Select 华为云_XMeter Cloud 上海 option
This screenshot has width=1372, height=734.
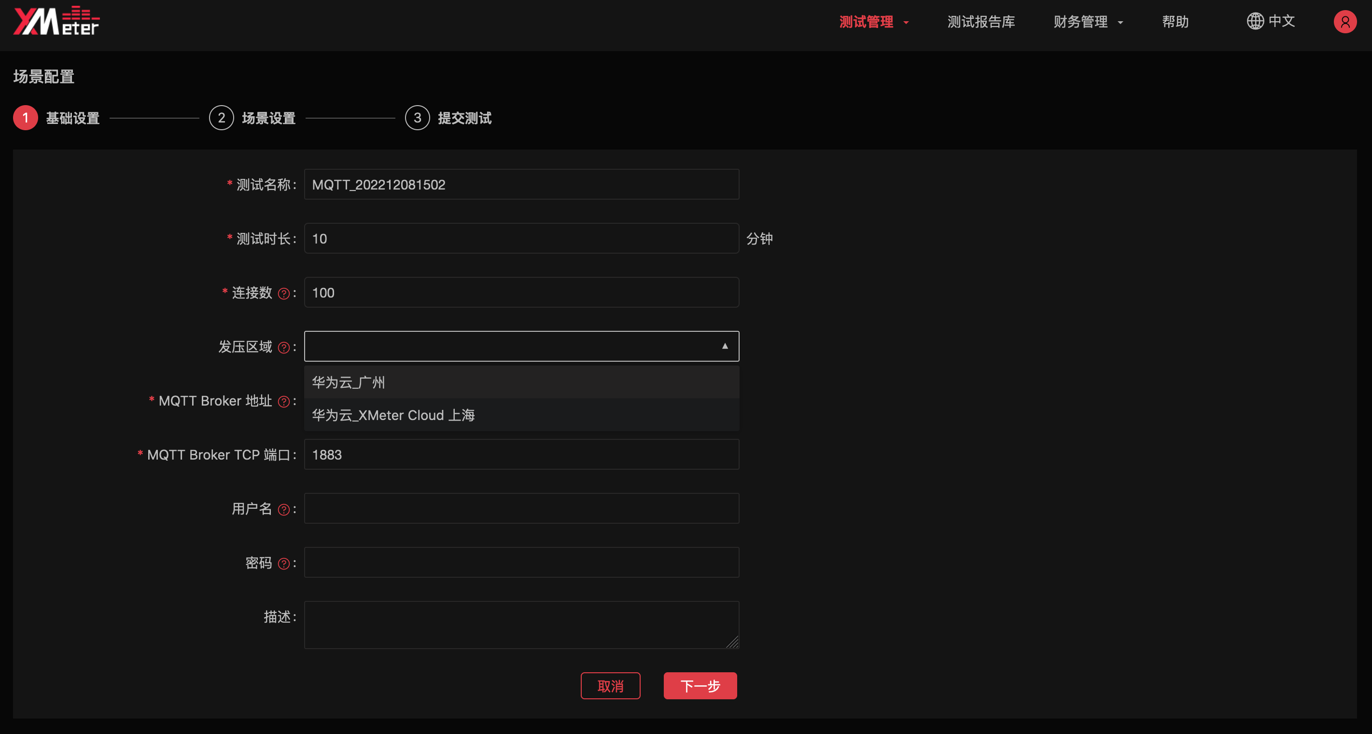[521, 415]
